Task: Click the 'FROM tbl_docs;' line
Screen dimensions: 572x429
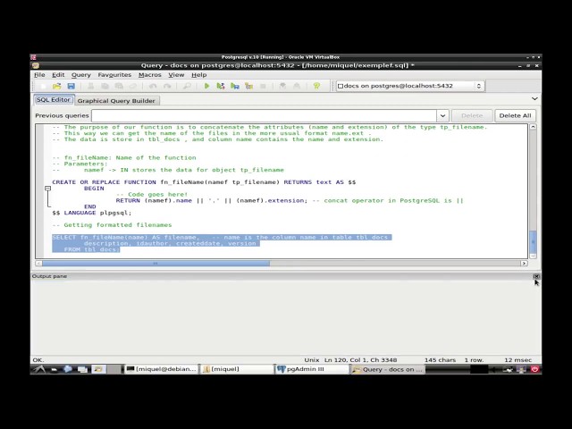Action: 92,249
